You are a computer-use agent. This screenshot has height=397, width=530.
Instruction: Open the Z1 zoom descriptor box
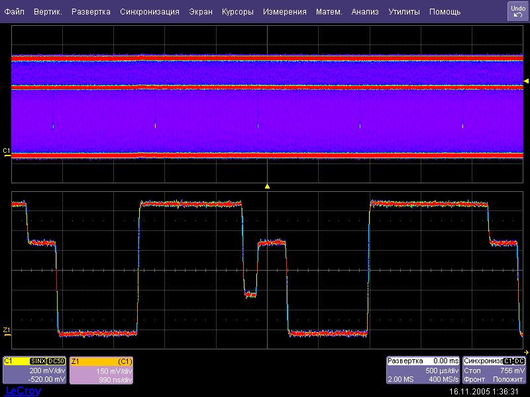(101, 371)
